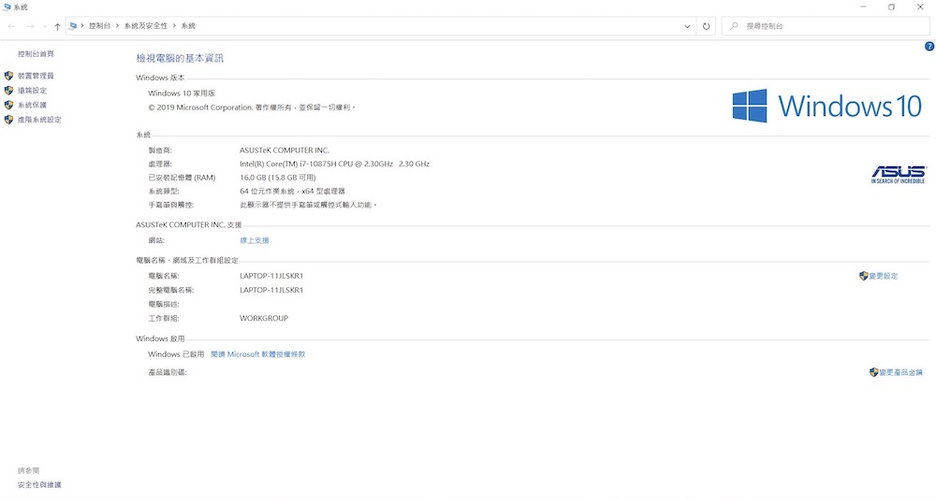Click shield icon beside 遠端設定
This screenshot has height=501, width=936.
point(9,91)
